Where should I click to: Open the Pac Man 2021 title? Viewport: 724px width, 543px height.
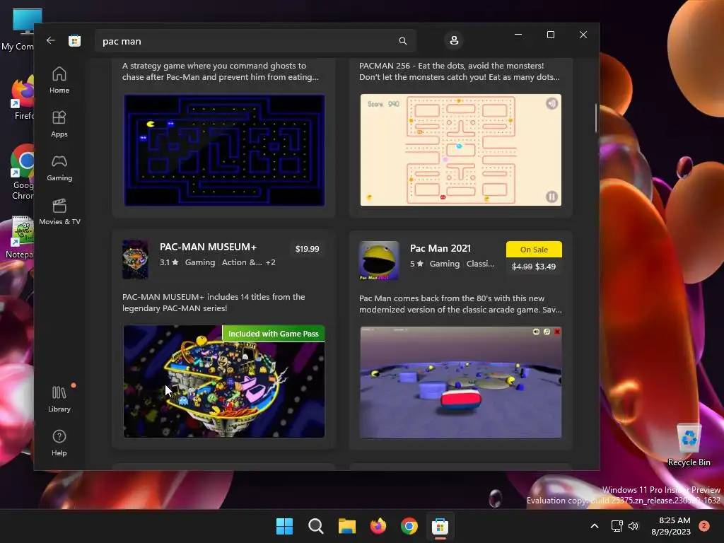point(440,248)
